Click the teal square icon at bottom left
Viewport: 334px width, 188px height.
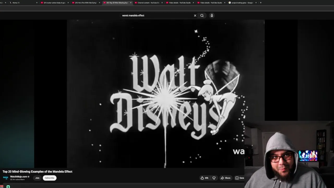[x=8, y=187]
